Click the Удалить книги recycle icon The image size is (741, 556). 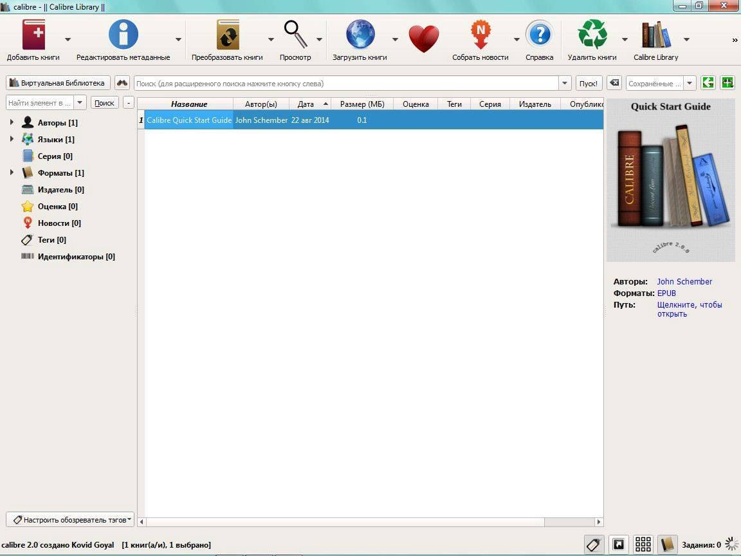click(x=592, y=34)
